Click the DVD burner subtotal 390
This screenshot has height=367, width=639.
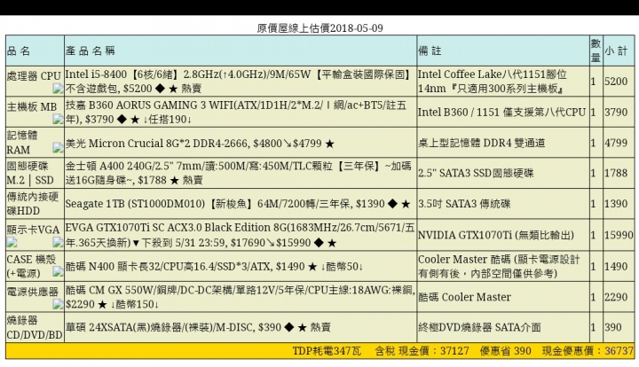pyautogui.click(x=613, y=327)
